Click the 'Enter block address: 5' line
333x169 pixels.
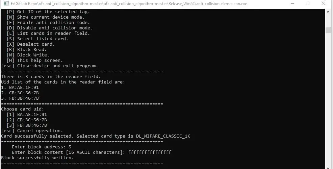(42, 147)
